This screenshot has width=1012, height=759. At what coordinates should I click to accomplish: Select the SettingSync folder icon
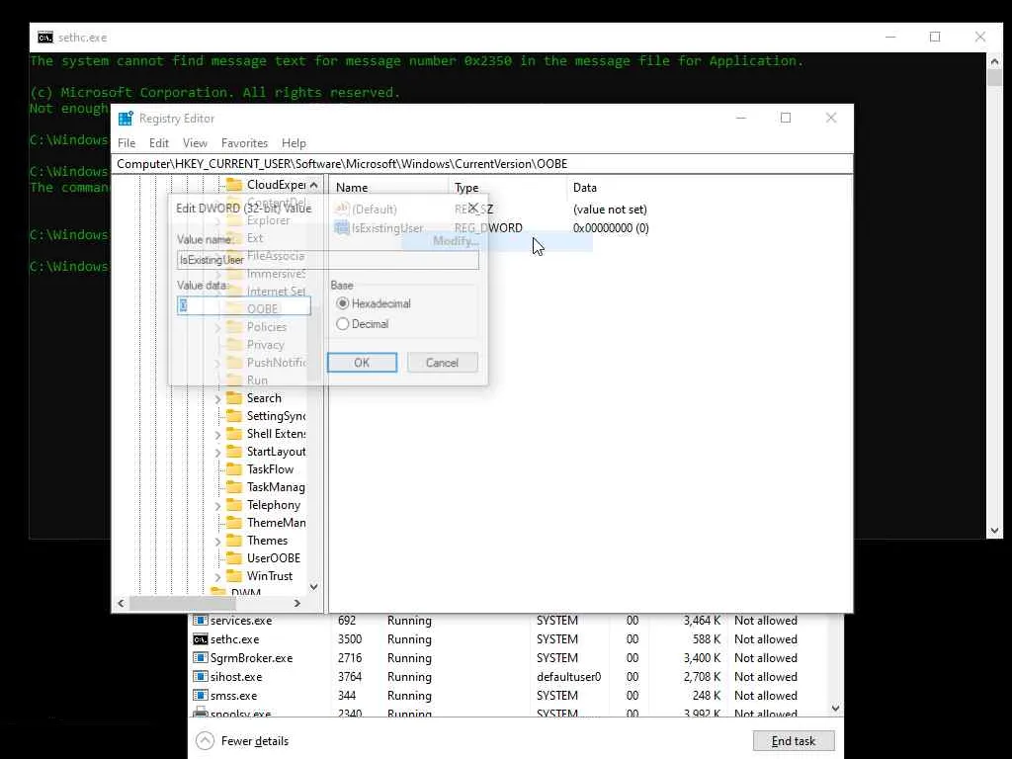(233, 416)
